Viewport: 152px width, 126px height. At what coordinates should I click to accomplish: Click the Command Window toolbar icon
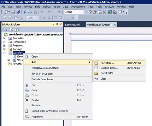point(120,12)
